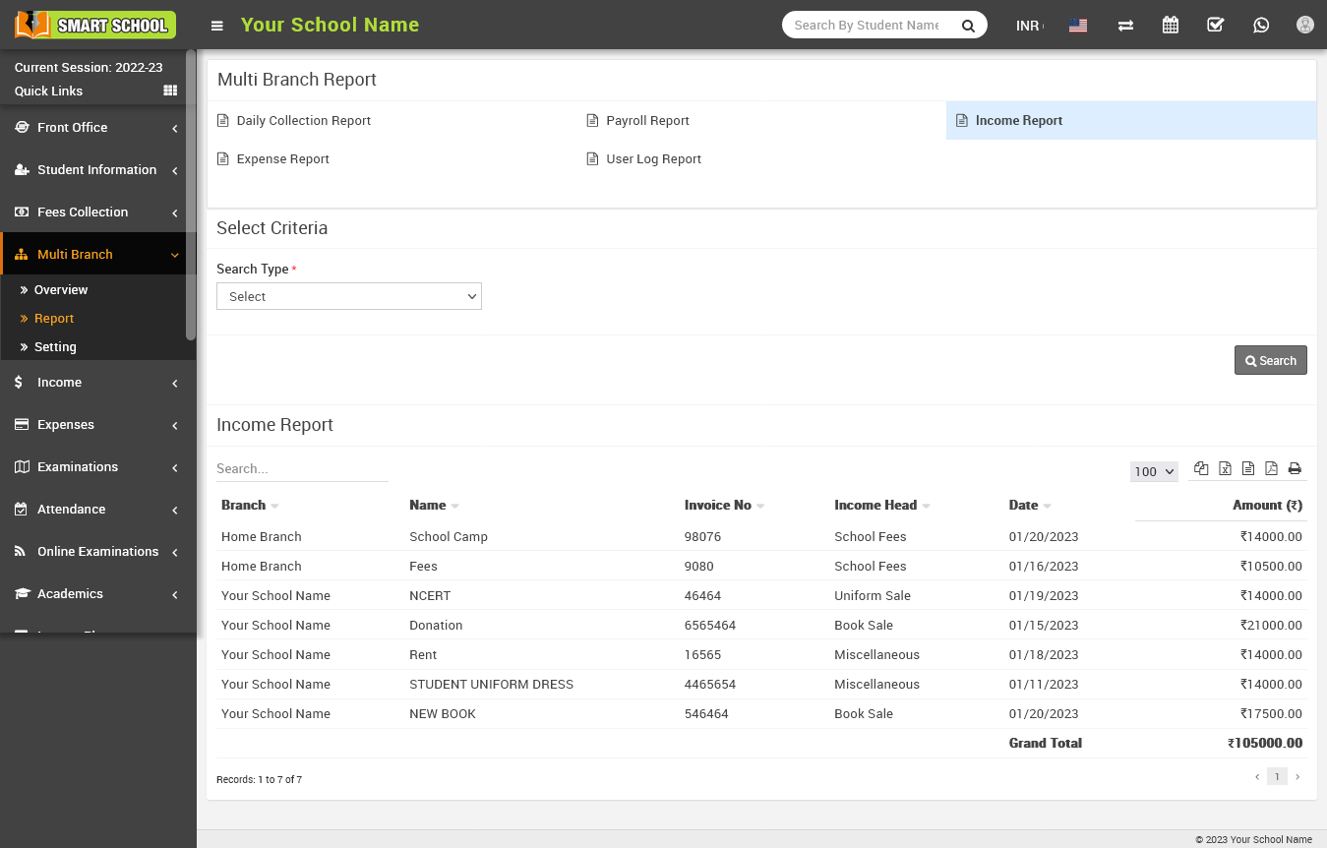Open the Quick Links grid icon
Image resolution: width=1327 pixels, height=848 pixels.
(170, 91)
